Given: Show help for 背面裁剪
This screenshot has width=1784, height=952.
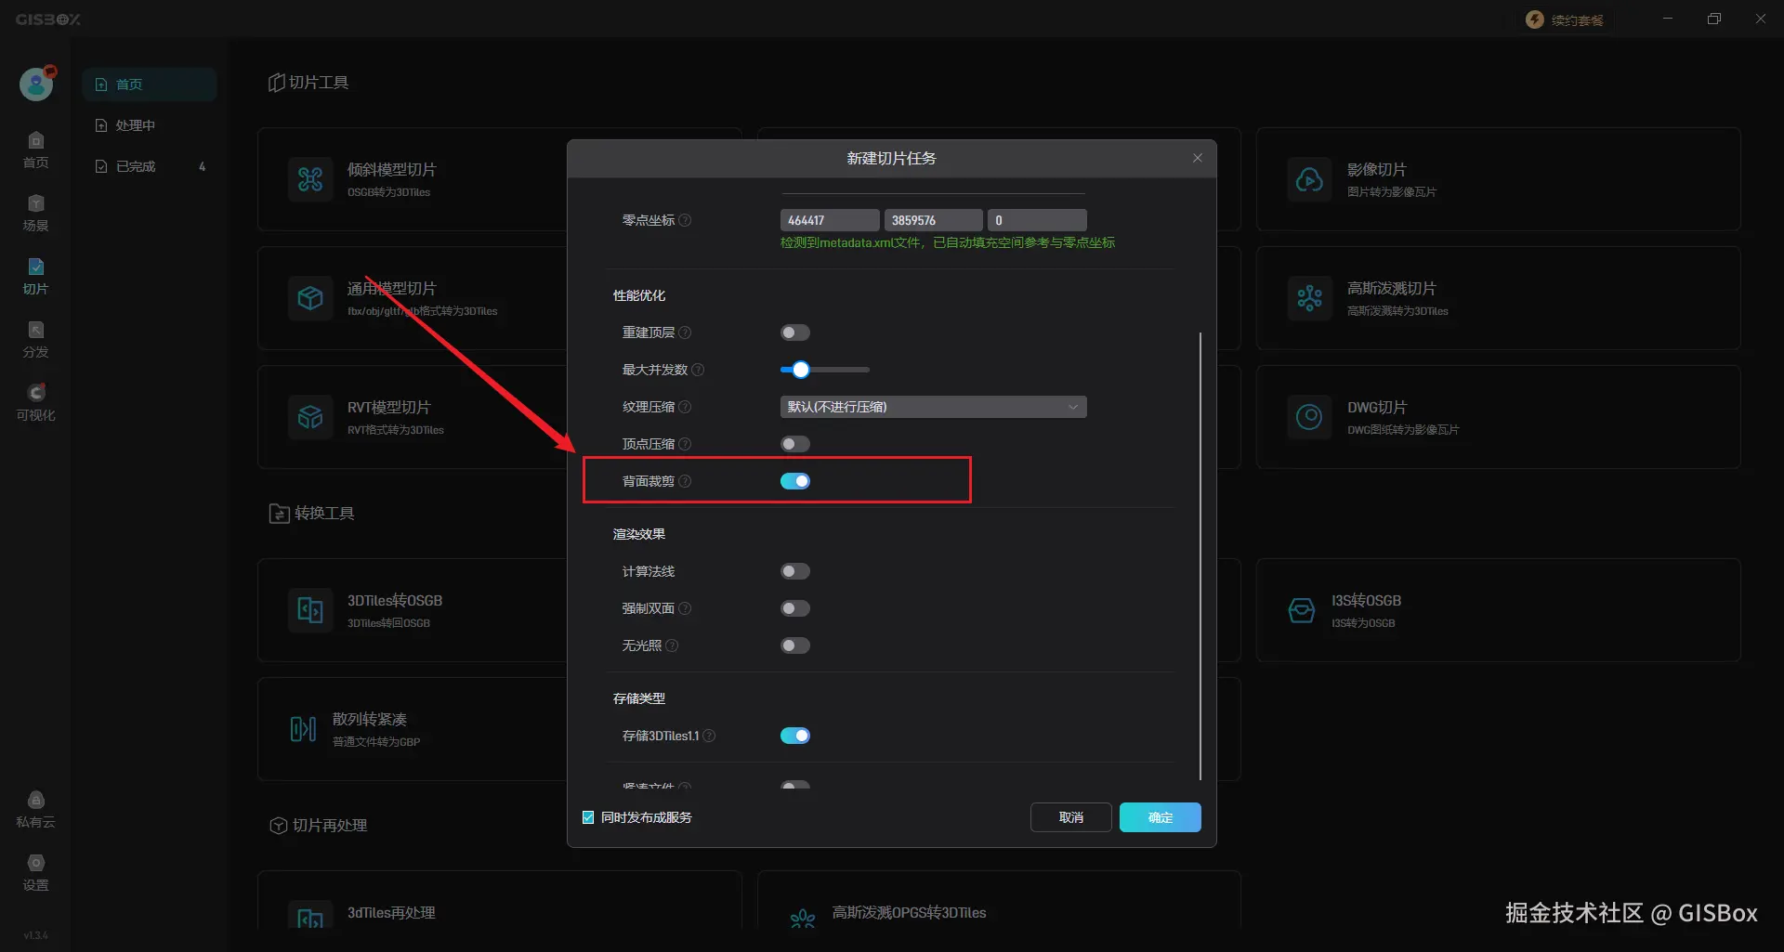Looking at the screenshot, I should click(x=685, y=481).
